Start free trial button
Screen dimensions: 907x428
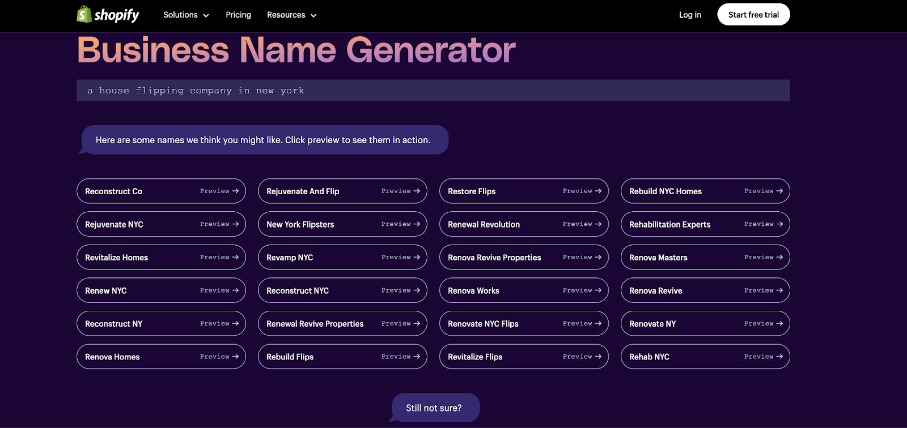753,15
